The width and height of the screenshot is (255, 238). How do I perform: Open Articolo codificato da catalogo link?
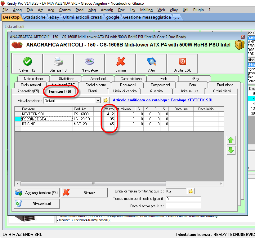(163, 100)
